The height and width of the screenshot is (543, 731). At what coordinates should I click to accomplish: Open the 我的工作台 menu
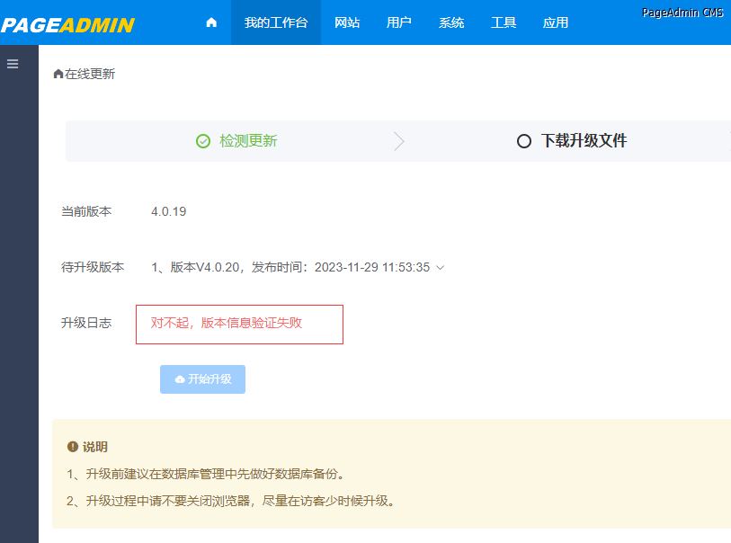276,22
